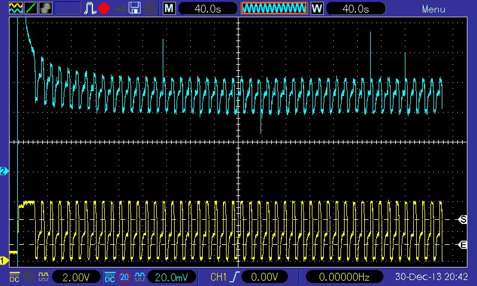Click the channel 1 ground level marker
This screenshot has height=286, width=477.
(x=4, y=260)
